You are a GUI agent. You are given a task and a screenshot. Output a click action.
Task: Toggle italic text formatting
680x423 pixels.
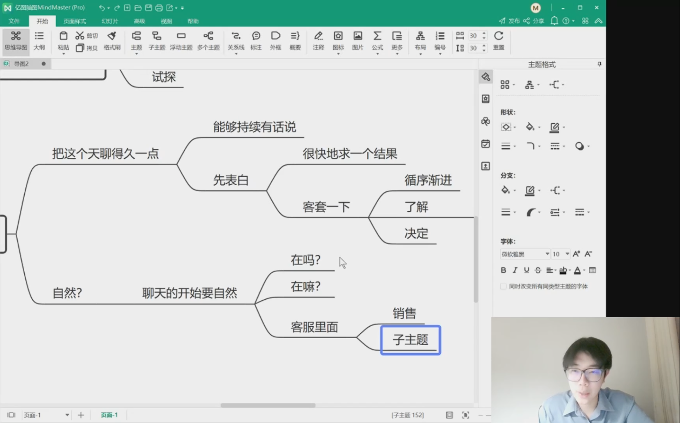coord(515,270)
